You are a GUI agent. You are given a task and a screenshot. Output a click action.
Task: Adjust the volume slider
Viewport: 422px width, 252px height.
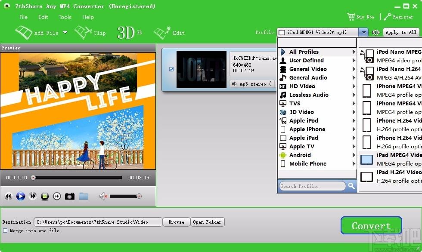[x=126, y=197]
